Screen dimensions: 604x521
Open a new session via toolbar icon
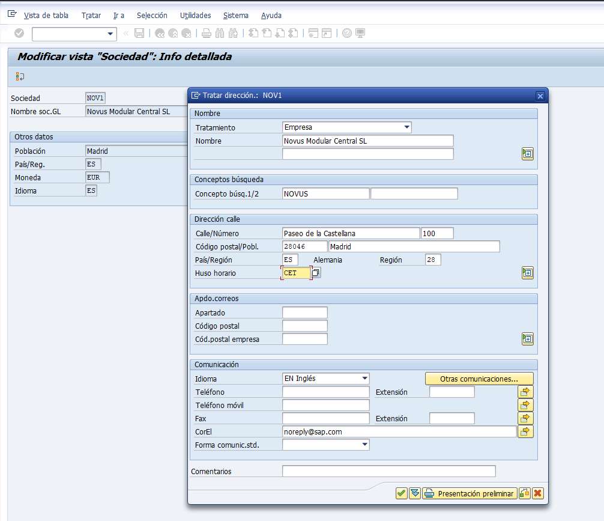click(313, 33)
